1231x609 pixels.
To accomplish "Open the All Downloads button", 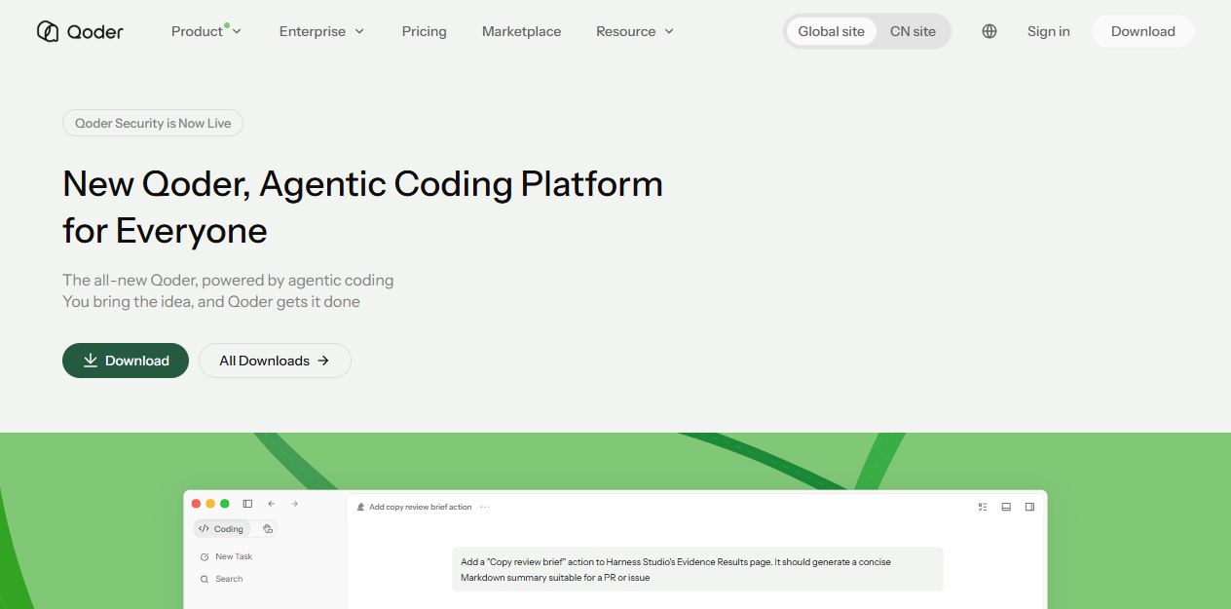I will click(275, 361).
